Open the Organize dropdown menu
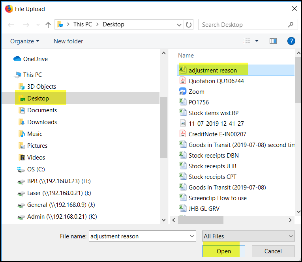Image resolution: width=302 pixels, height=262 pixels. (25, 41)
